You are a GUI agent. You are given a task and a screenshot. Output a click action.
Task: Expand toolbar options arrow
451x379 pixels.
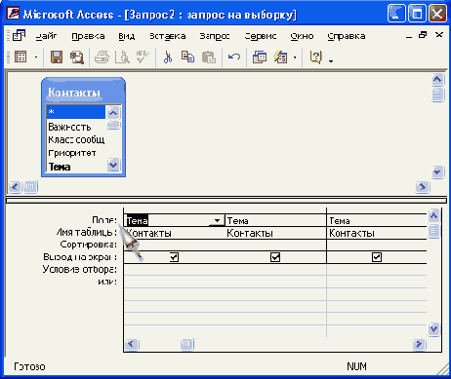331,60
